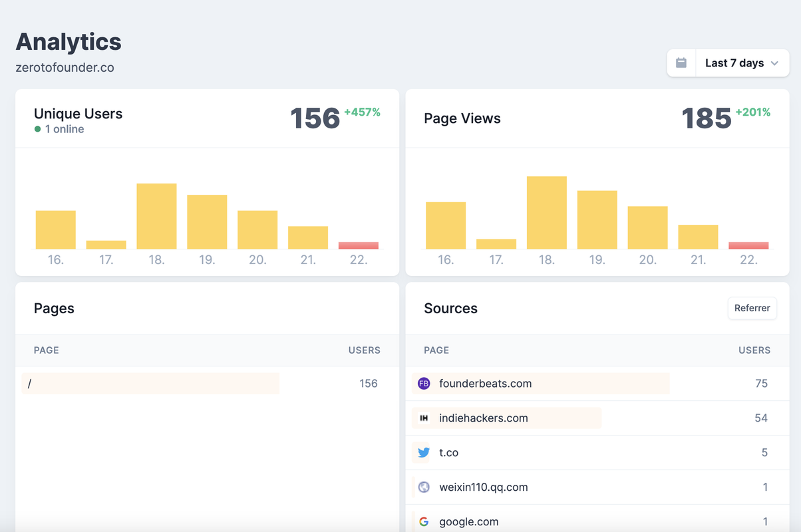Click the green online status dot
Viewport: 801px width, 532px height.
coord(38,129)
